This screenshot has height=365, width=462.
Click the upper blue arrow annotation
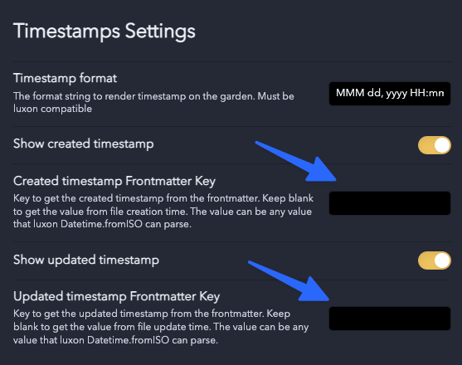pyautogui.click(x=296, y=162)
